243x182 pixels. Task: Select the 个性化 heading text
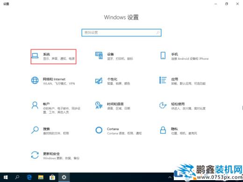(x=112, y=79)
